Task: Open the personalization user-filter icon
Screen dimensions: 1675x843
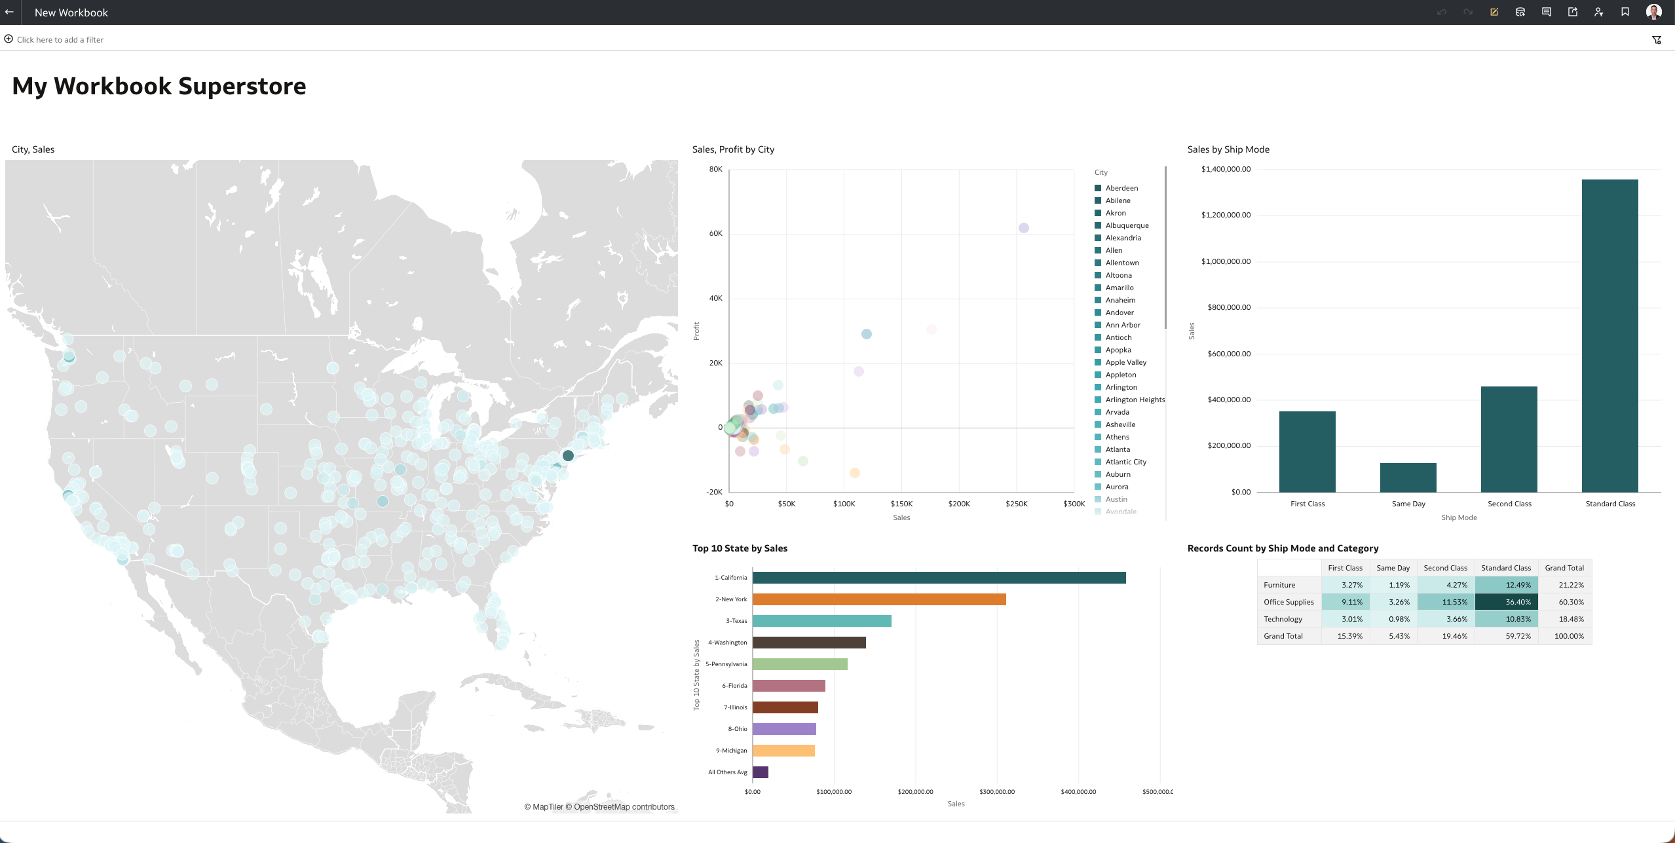Action: [x=1599, y=12]
